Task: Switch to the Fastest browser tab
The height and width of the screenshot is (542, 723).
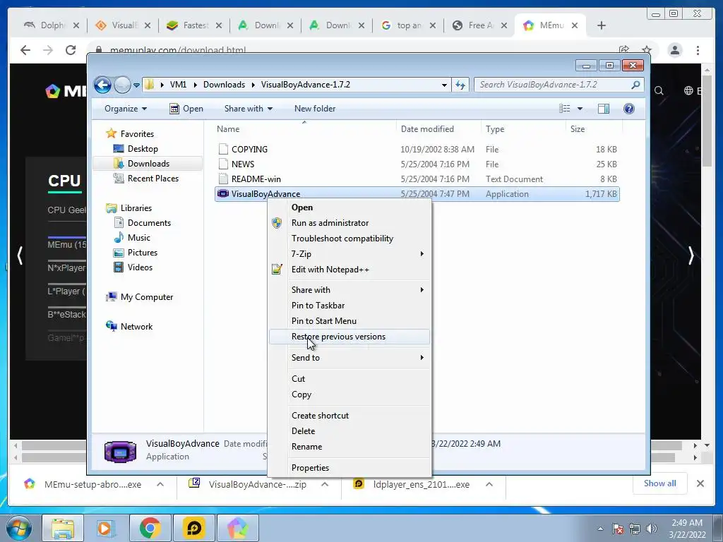Action: (x=193, y=25)
